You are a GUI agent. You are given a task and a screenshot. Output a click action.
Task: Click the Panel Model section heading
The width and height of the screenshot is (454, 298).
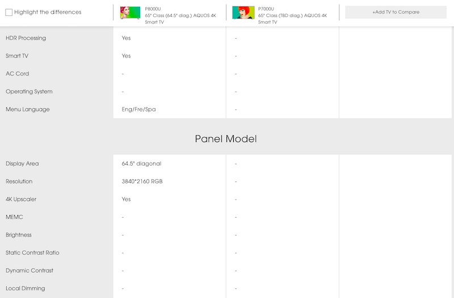point(226,139)
